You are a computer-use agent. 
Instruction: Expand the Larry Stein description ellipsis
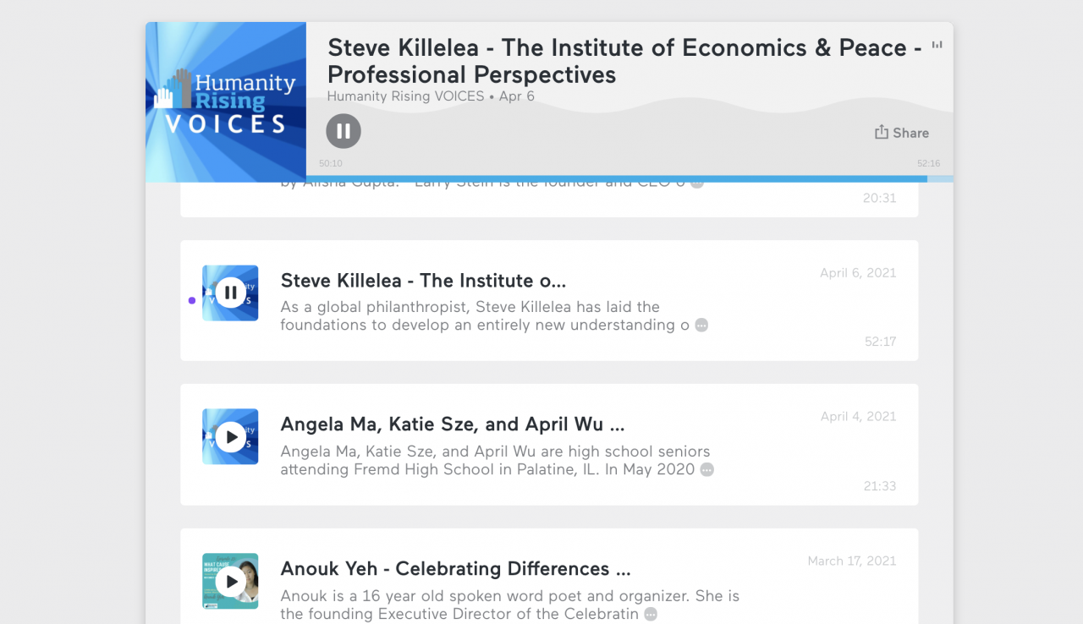tap(696, 183)
